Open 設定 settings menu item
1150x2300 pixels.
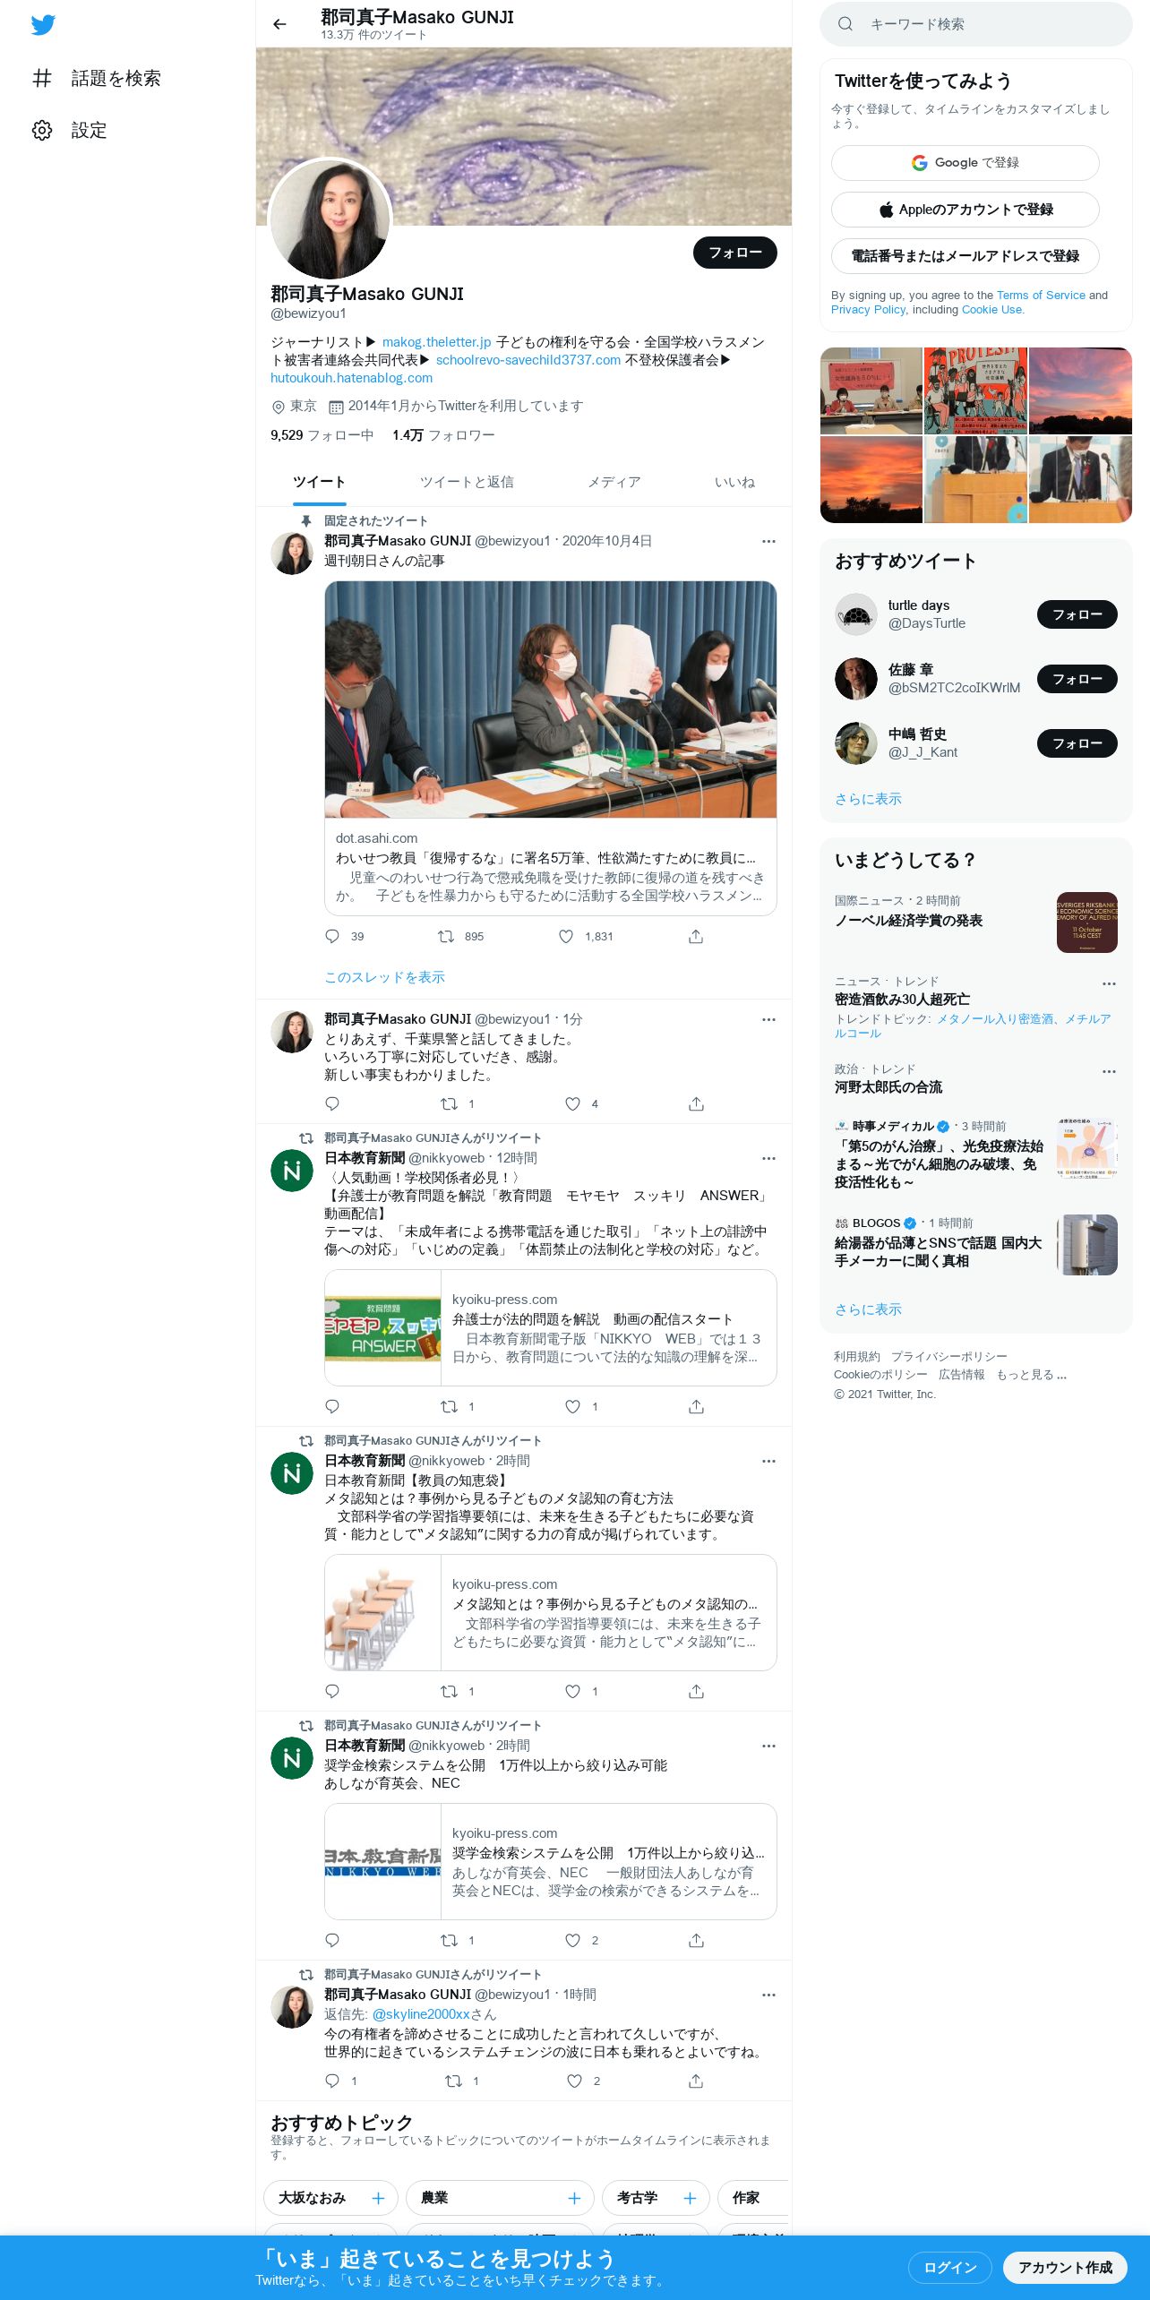[x=70, y=131]
